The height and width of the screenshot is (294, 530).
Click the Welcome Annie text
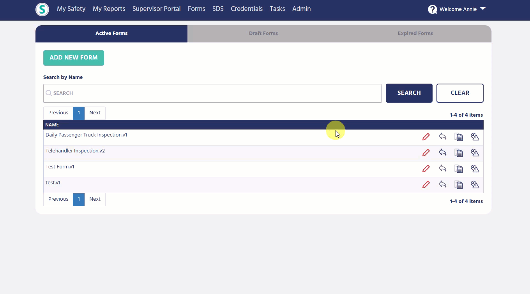click(x=458, y=9)
